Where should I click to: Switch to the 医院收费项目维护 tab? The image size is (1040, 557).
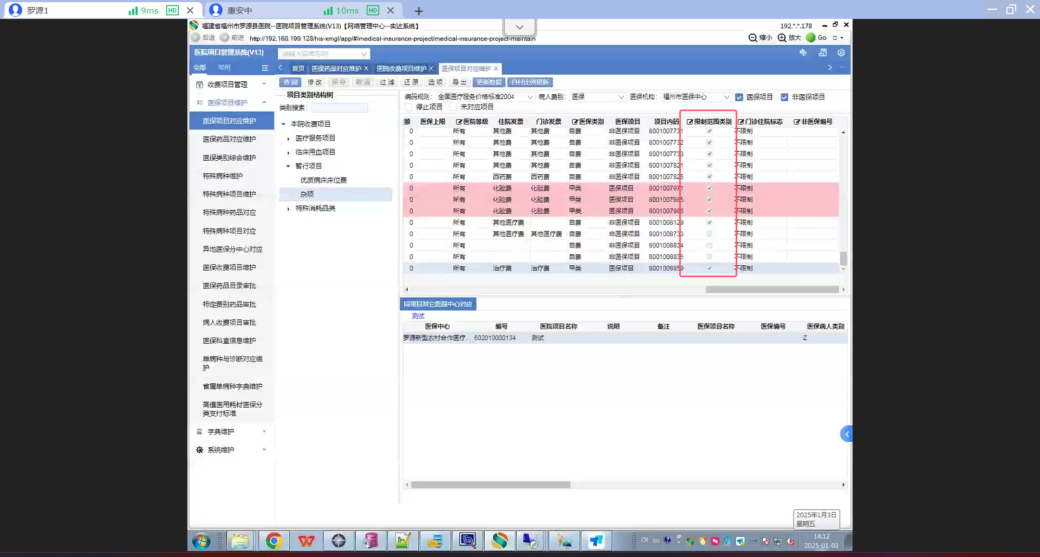click(401, 69)
